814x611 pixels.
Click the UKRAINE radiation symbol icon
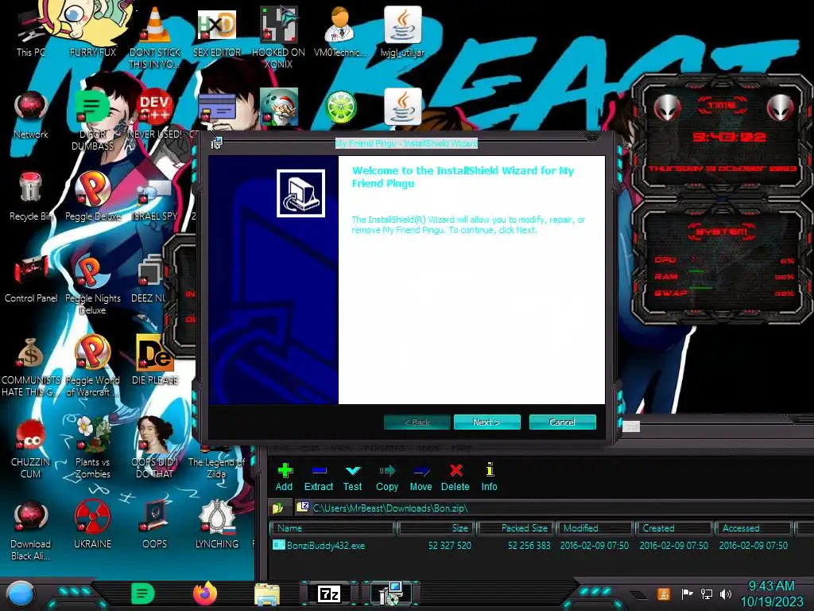coord(92,525)
